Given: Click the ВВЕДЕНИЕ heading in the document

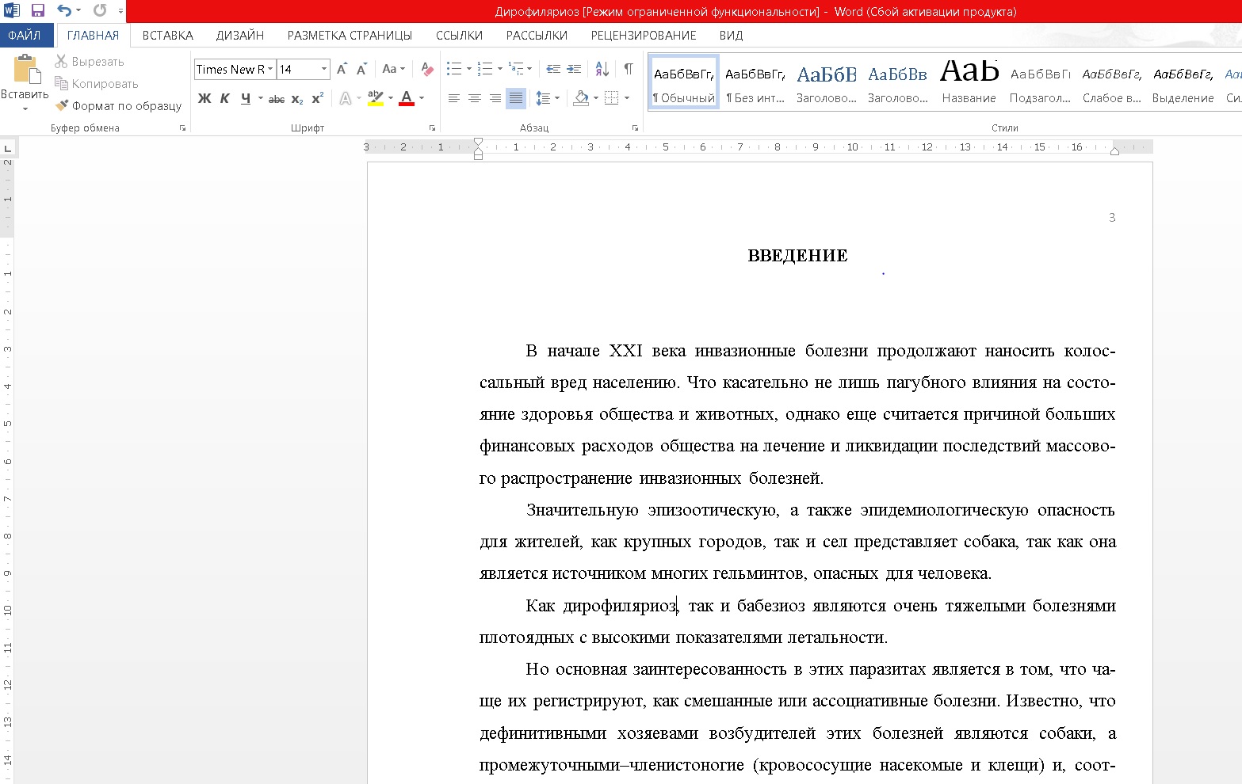Looking at the screenshot, I should [797, 256].
